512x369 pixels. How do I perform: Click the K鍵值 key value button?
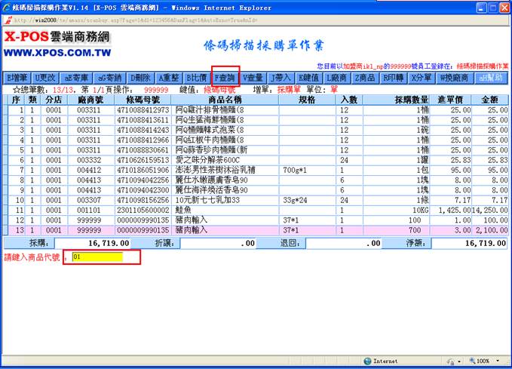pyautogui.click(x=309, y=78)
